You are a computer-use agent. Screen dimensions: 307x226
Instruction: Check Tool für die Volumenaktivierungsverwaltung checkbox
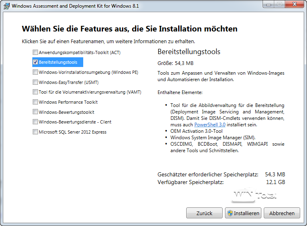[x=36, y=92]
